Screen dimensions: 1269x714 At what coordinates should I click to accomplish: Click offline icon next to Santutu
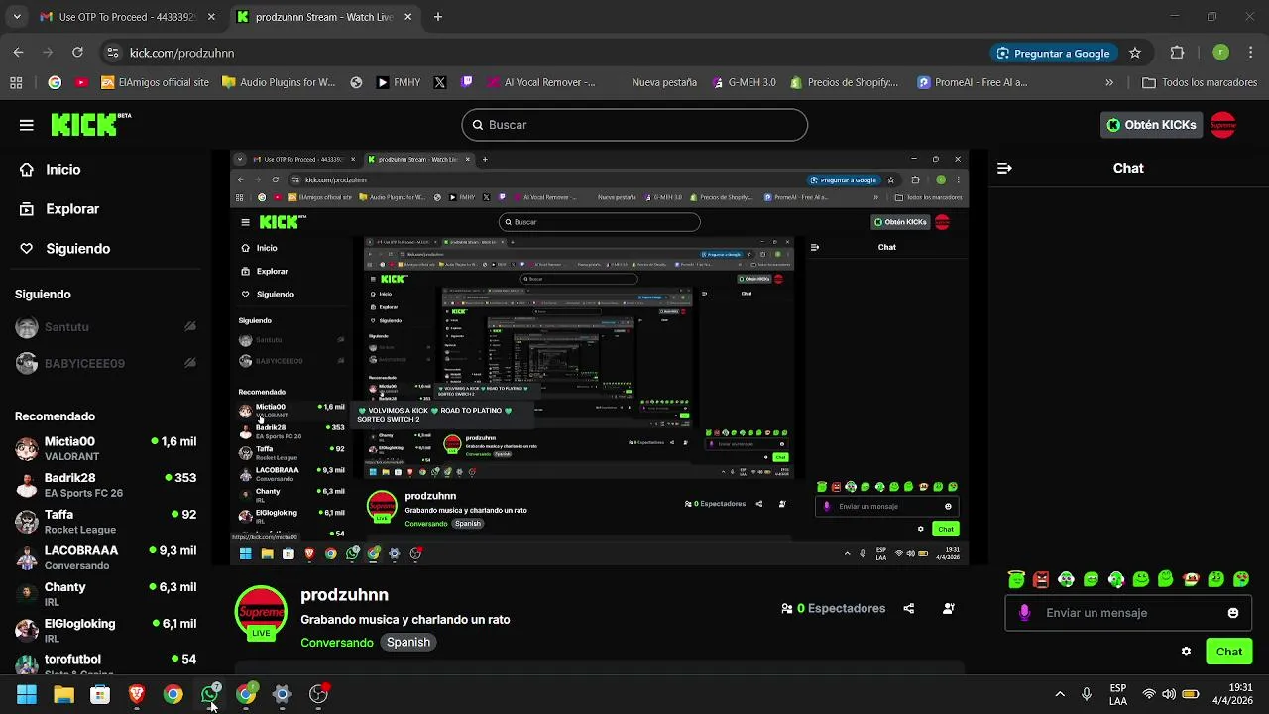click(x=190, y=327)
